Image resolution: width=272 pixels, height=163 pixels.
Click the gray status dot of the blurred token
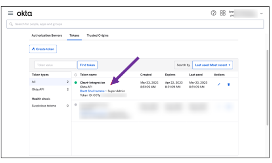click(76, 105)
